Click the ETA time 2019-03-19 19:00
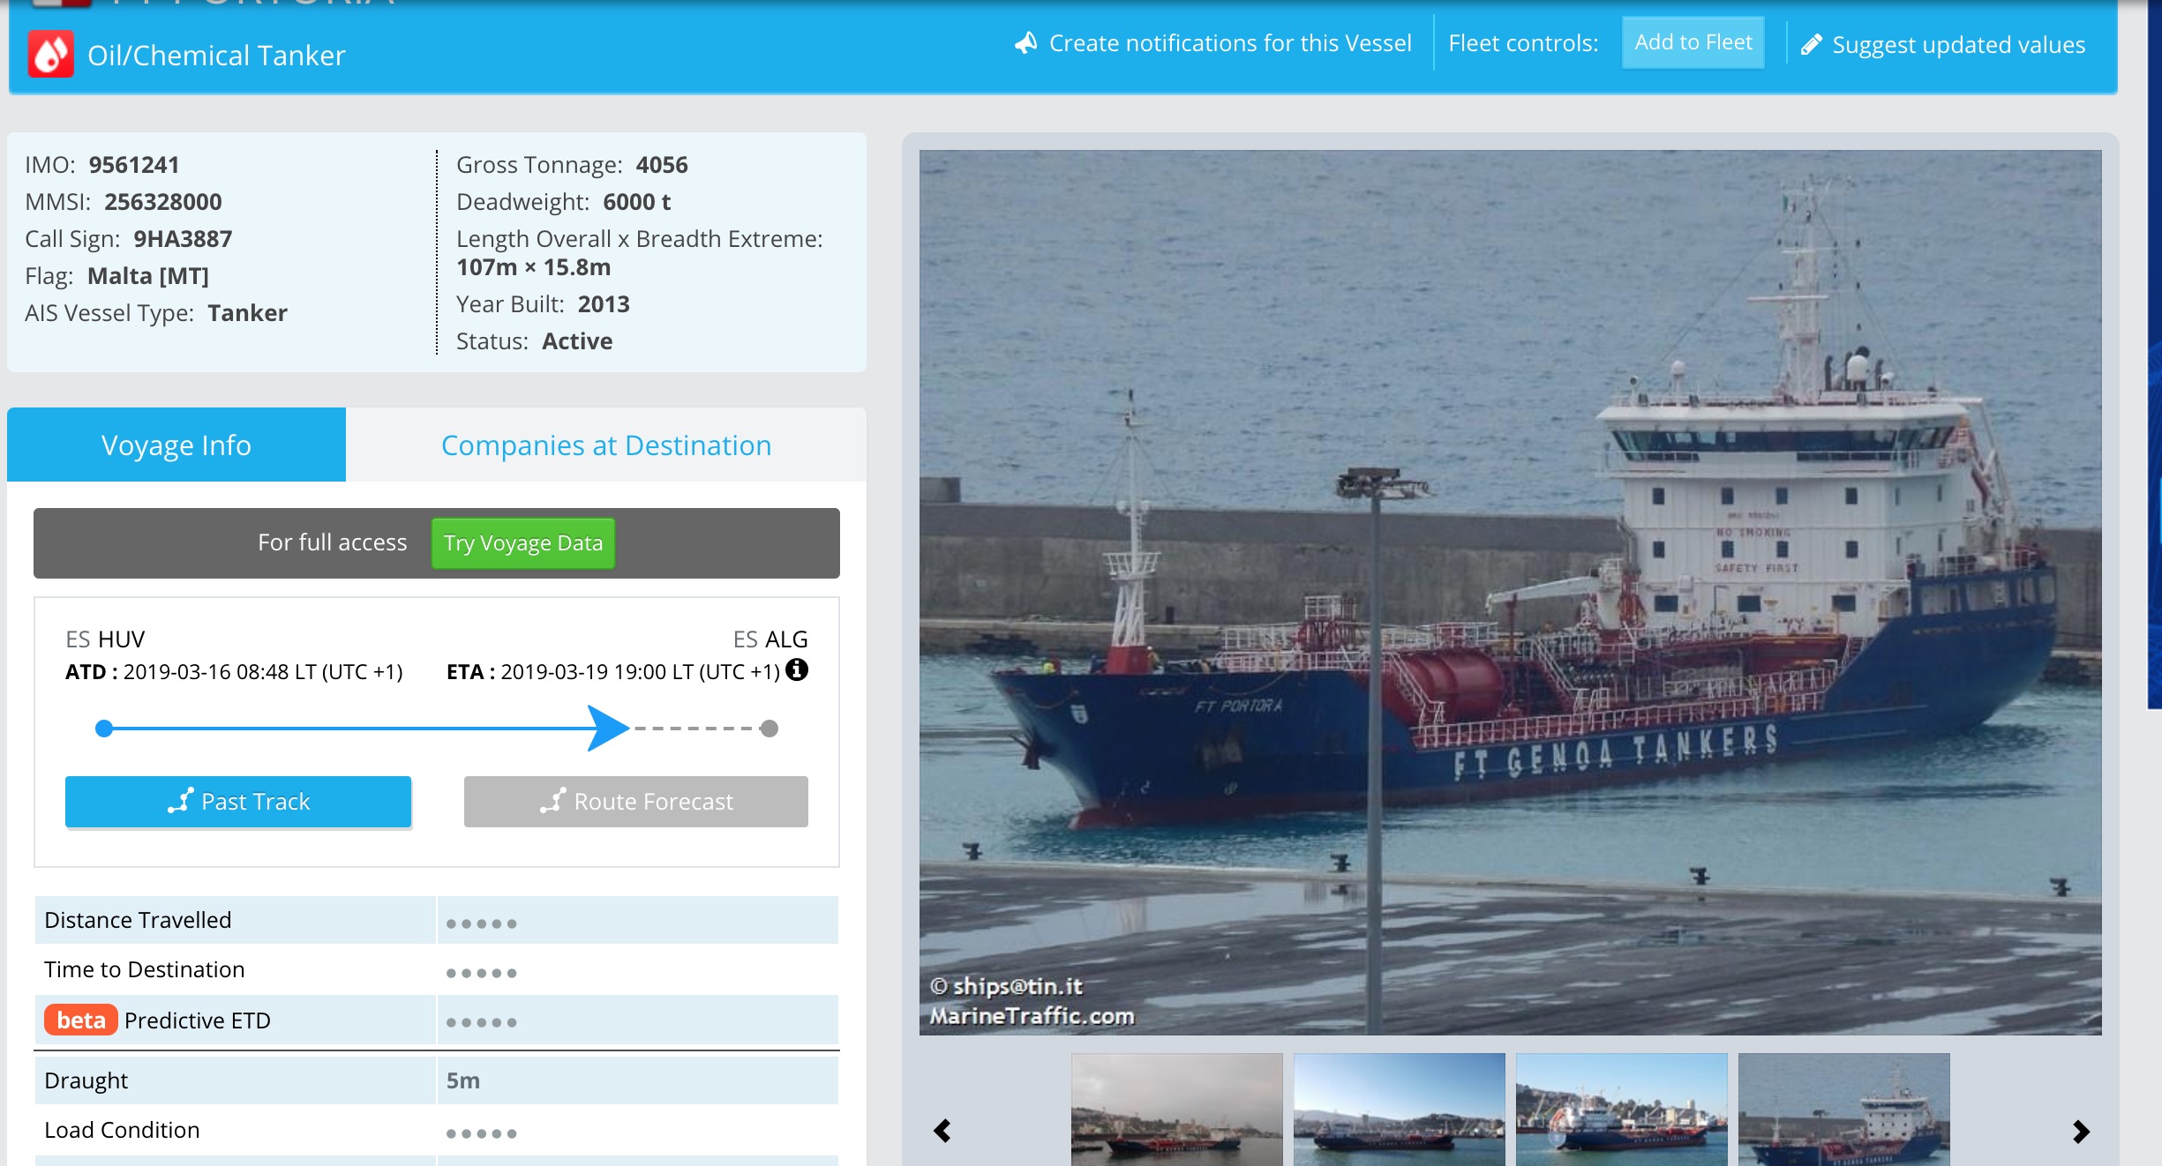The width and height of the screenshot is (2162, 1166). 584,671
